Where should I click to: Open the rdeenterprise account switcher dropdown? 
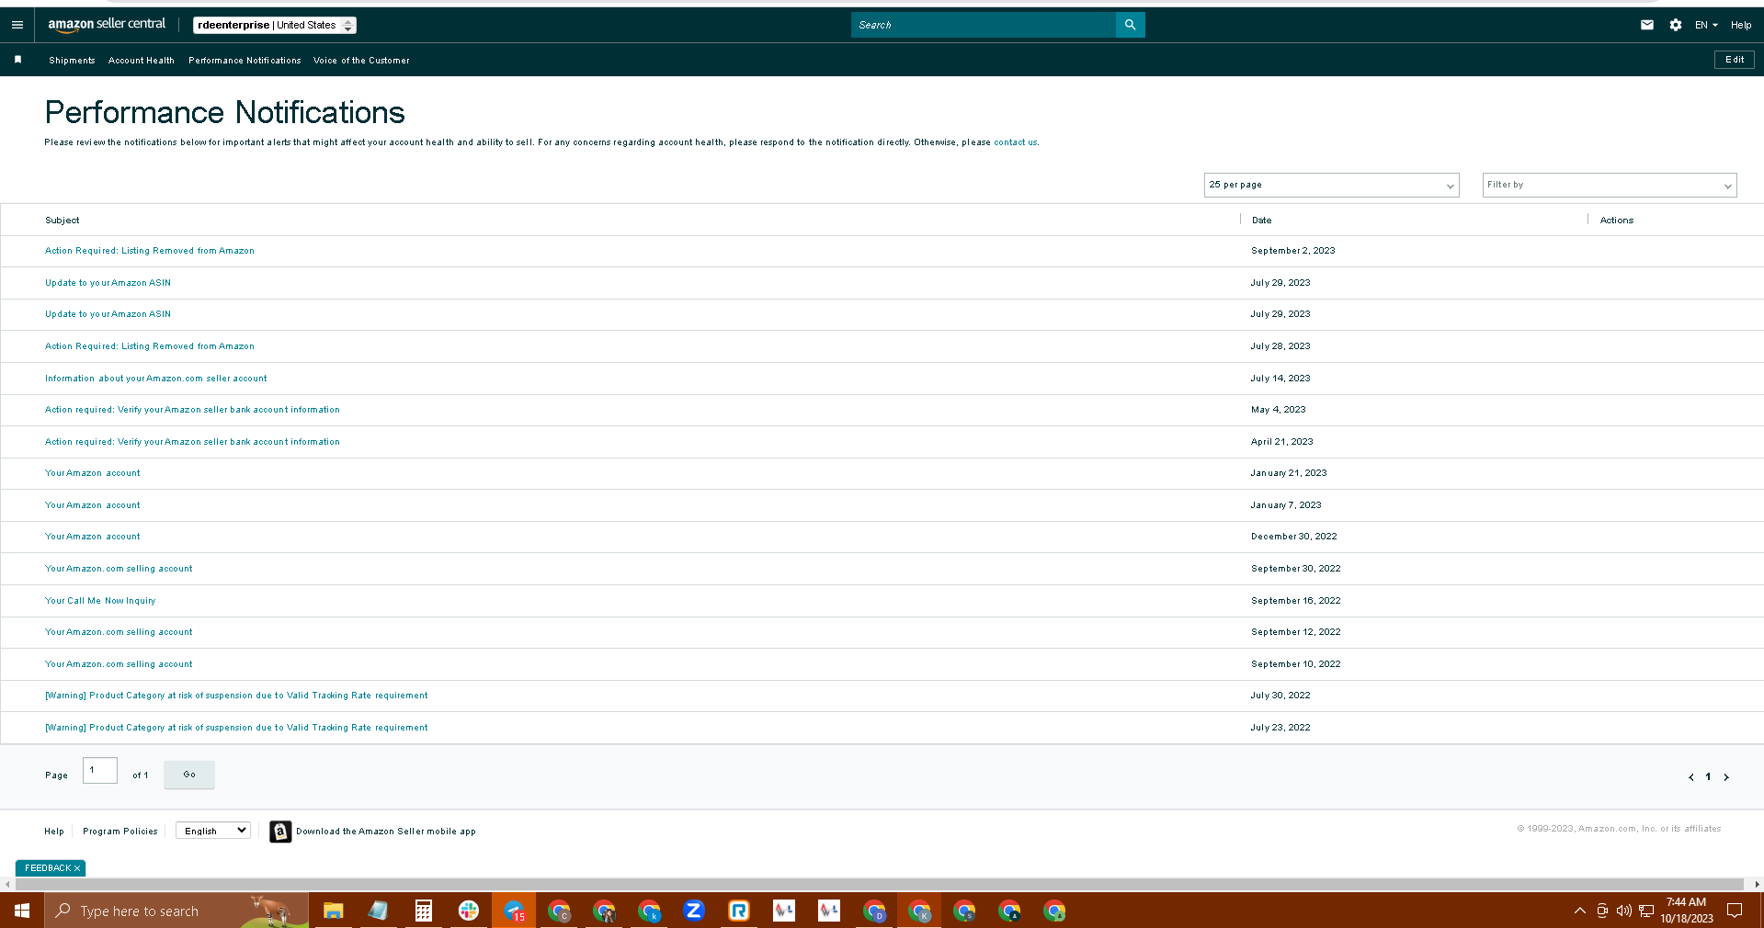pos(275,25)
